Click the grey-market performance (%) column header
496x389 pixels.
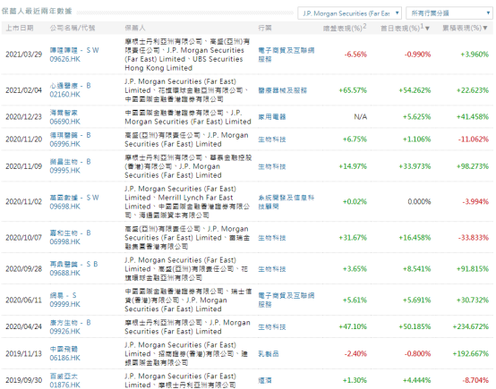345,28
